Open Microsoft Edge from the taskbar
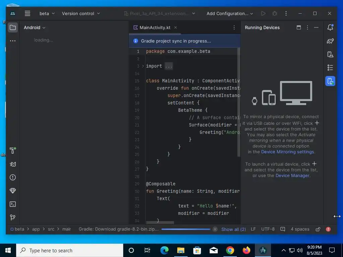The height and width of the screenshot is (257, 343). pyautogui.click(x=164, y=250)
